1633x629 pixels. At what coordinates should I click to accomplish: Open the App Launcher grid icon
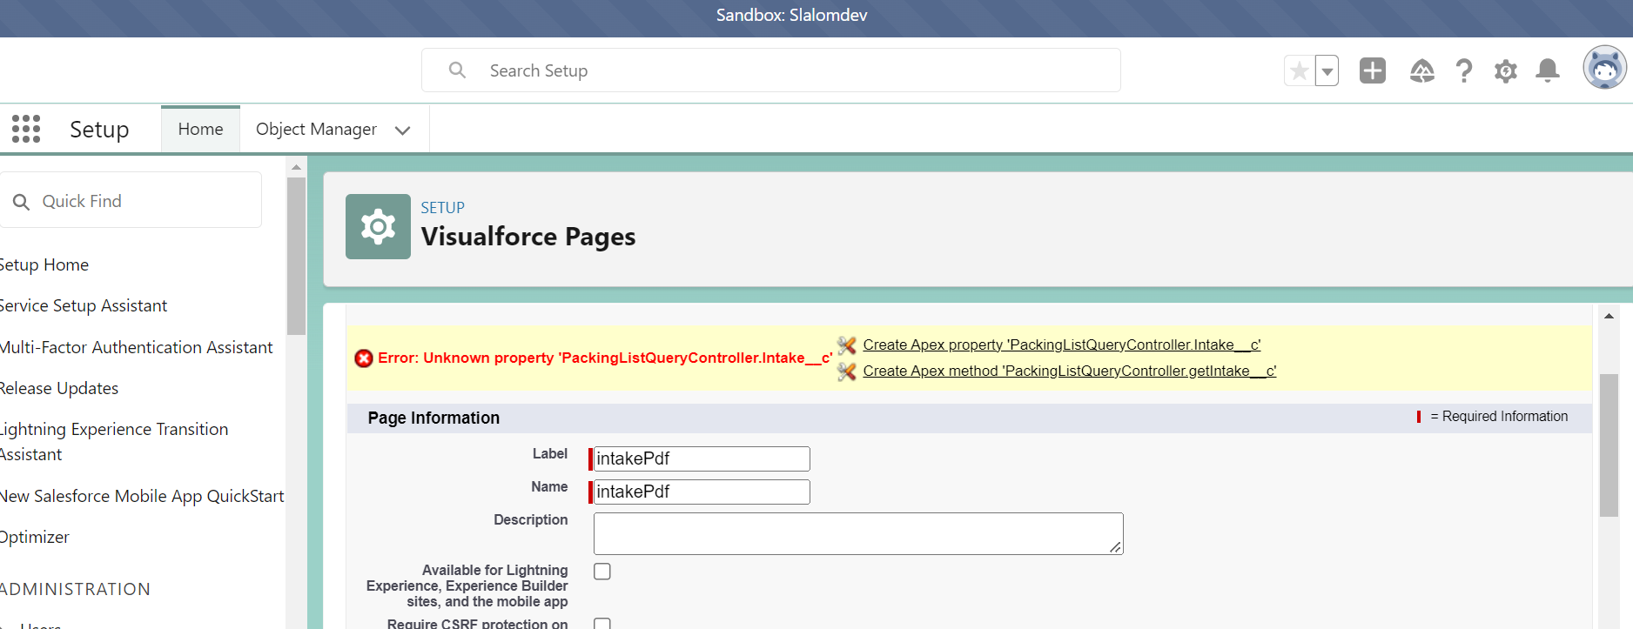pos(26,129)
